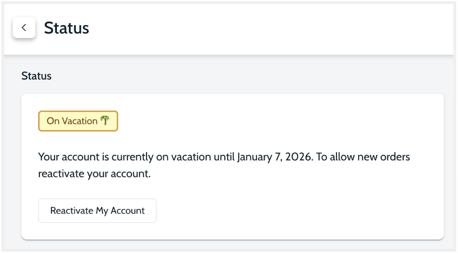
Task: Click 'Account' word on the reactivate button
Action: tap(128, 211)
